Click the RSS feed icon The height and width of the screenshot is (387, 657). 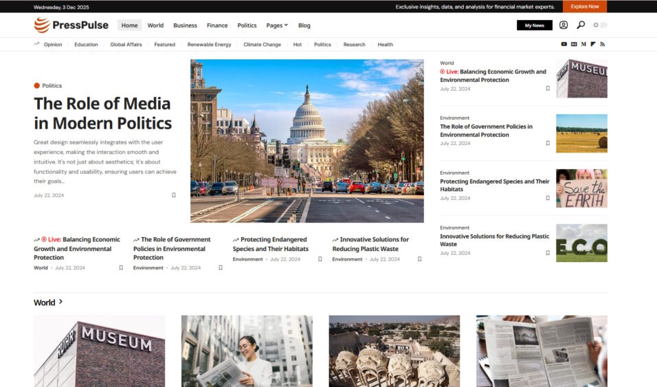(602, 45)
